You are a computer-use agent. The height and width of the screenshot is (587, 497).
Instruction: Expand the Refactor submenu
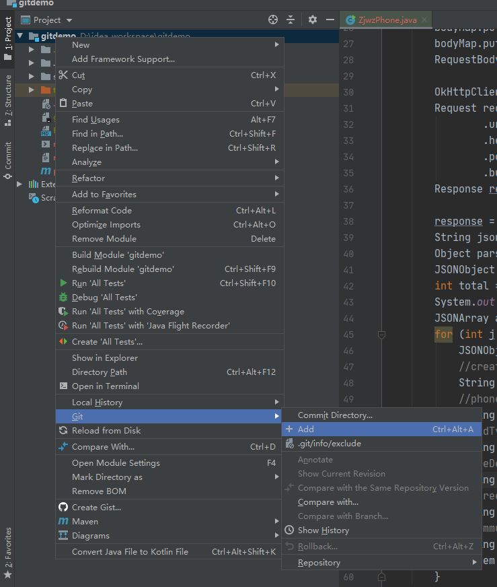click(x=169, y=178)
